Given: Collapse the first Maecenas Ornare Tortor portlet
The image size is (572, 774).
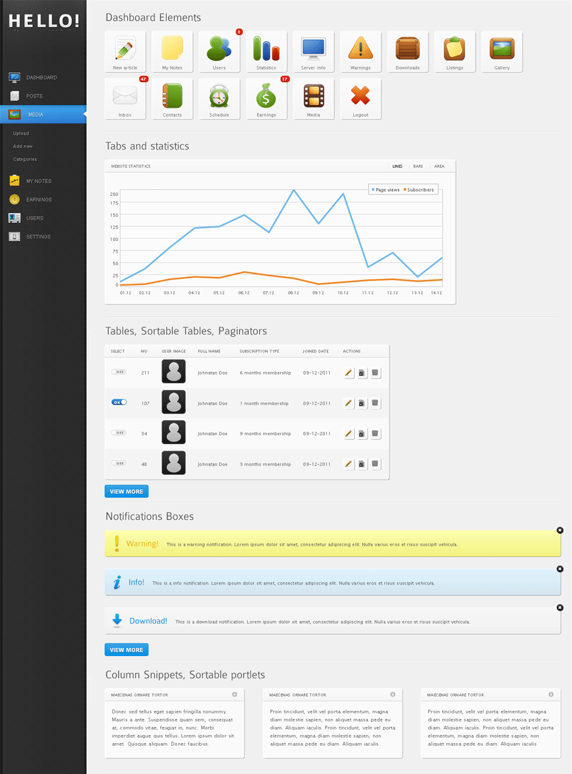Looking at the screenshot, I should pyautogui.click(x=235, y=695).
